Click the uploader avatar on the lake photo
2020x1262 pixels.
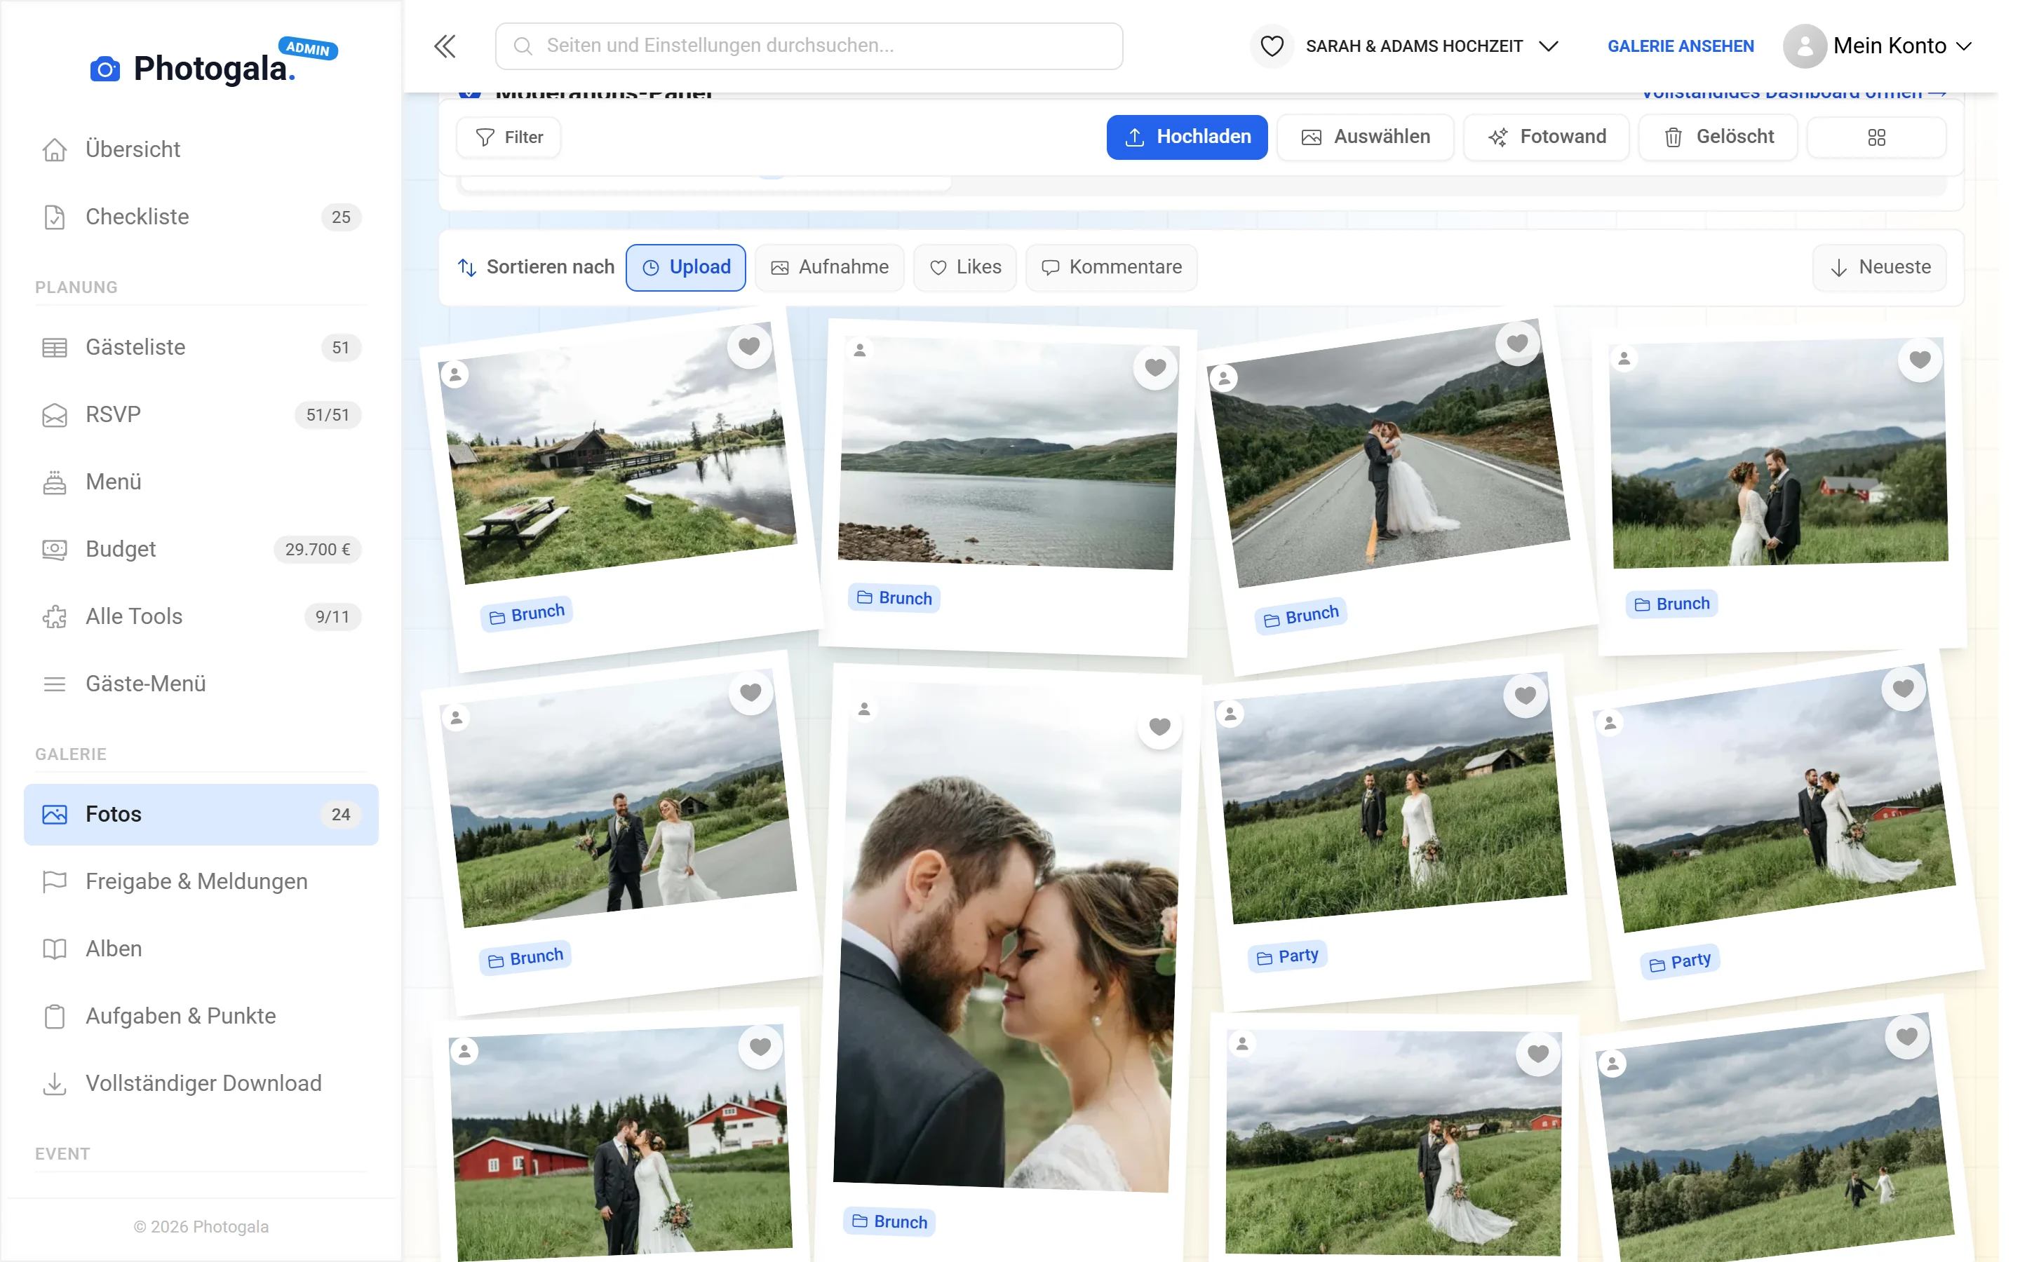point(860,351)
